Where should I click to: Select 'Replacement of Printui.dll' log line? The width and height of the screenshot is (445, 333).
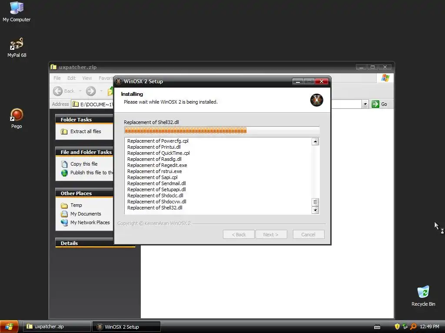(154, 147)
